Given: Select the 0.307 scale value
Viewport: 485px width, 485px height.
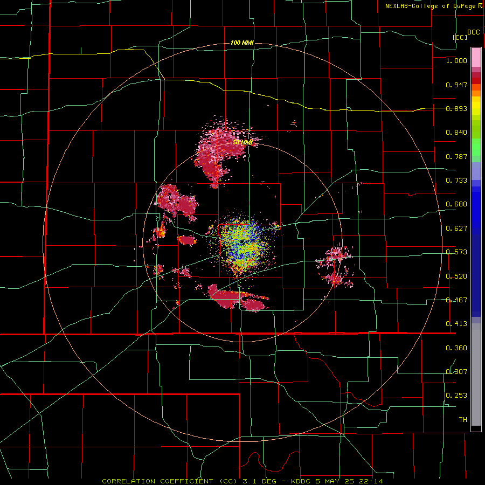Looking at the screenshot, I should coord(456,371).
